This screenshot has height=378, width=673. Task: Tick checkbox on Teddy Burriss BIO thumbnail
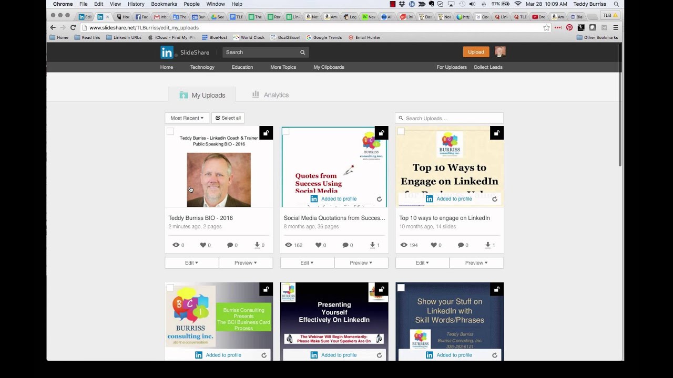[170, 131]
